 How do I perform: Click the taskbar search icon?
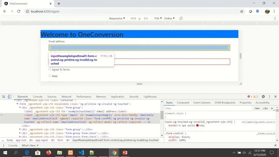(16, 153)
